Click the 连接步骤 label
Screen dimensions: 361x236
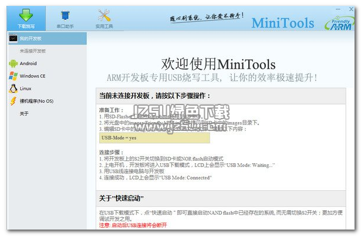112,152
